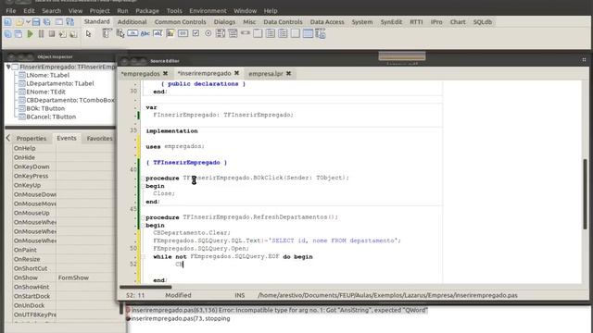Pick TFrame component in palette
This screenshot has width=593, height=333.
tap(308, 33)
